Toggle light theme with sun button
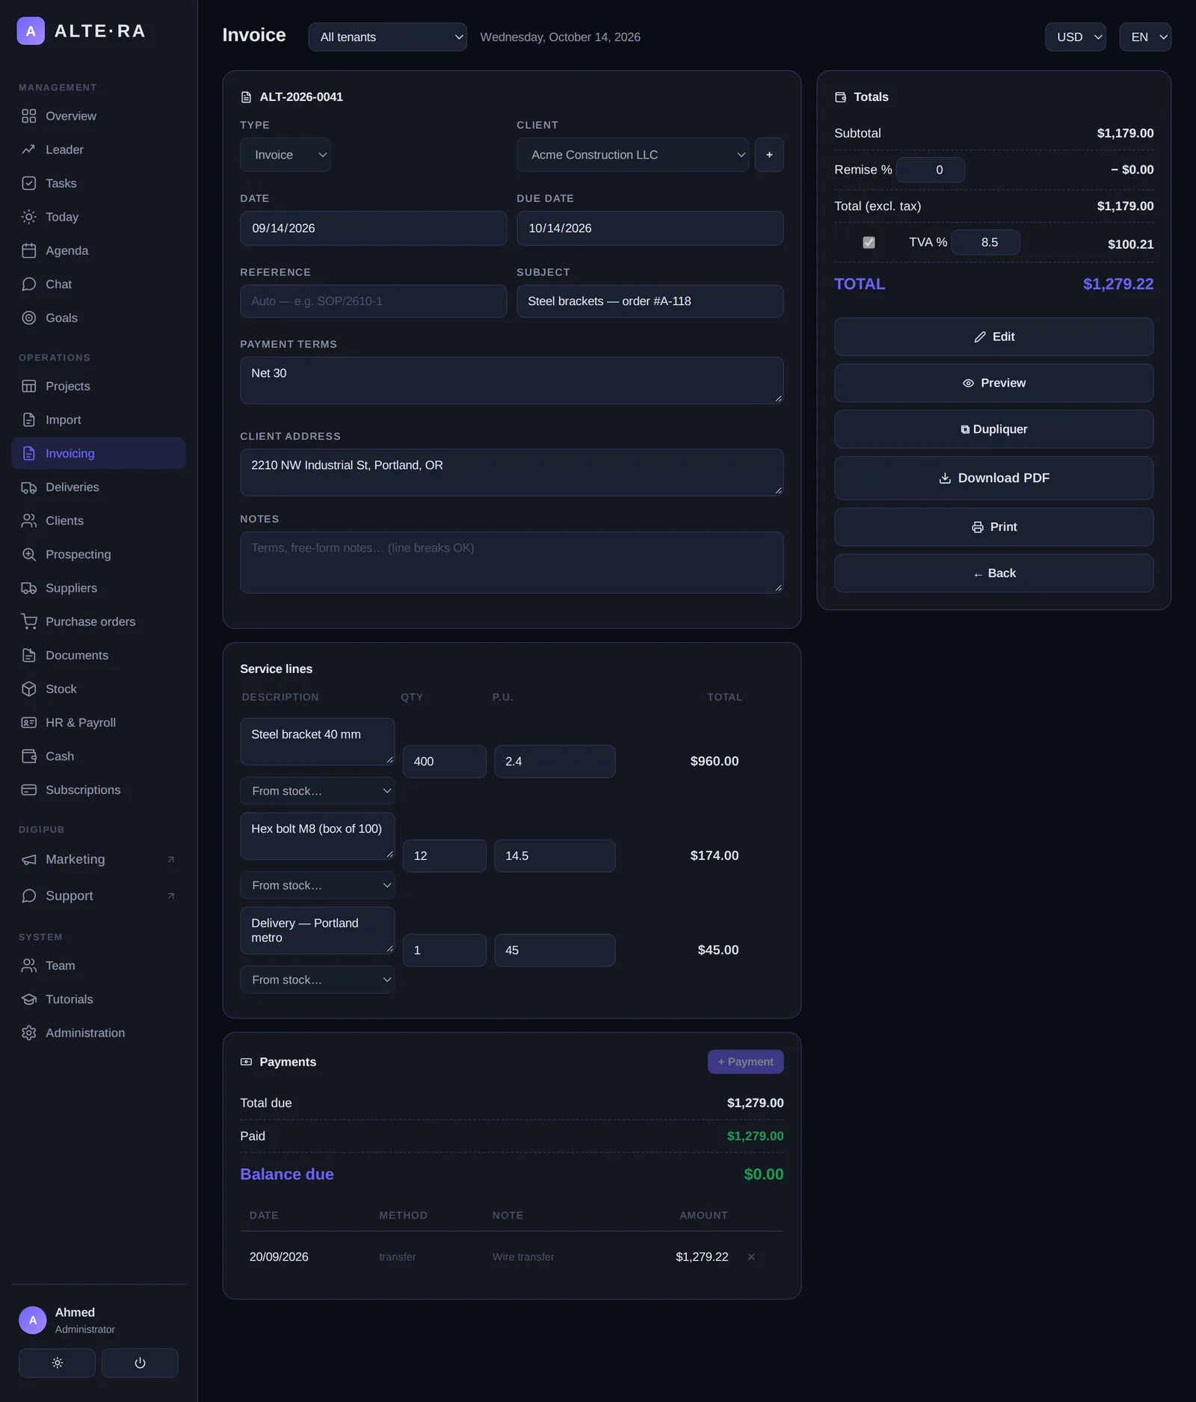Viewport: 1196px width, 1402px height. (57, 1363)
